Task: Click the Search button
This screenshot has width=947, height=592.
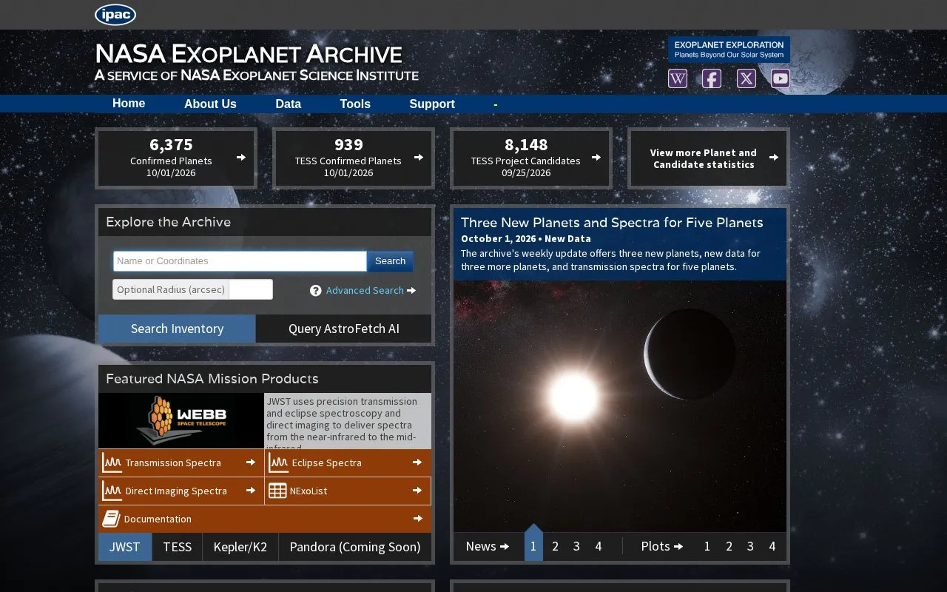Action: point(390,261)
